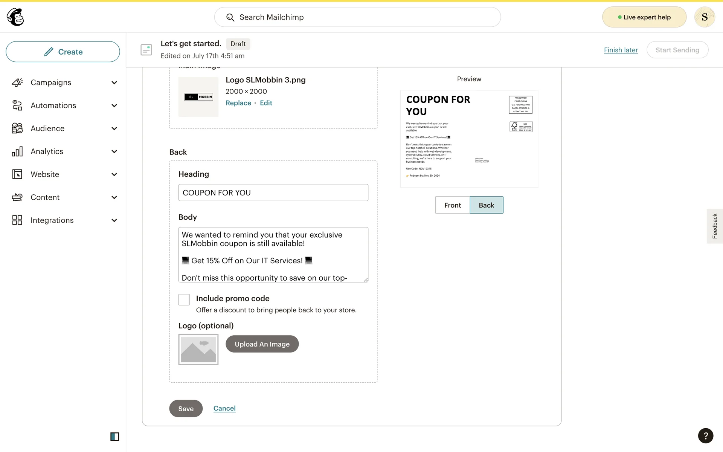
Task: Select the Back preview tab
Action: click(486, 205)
